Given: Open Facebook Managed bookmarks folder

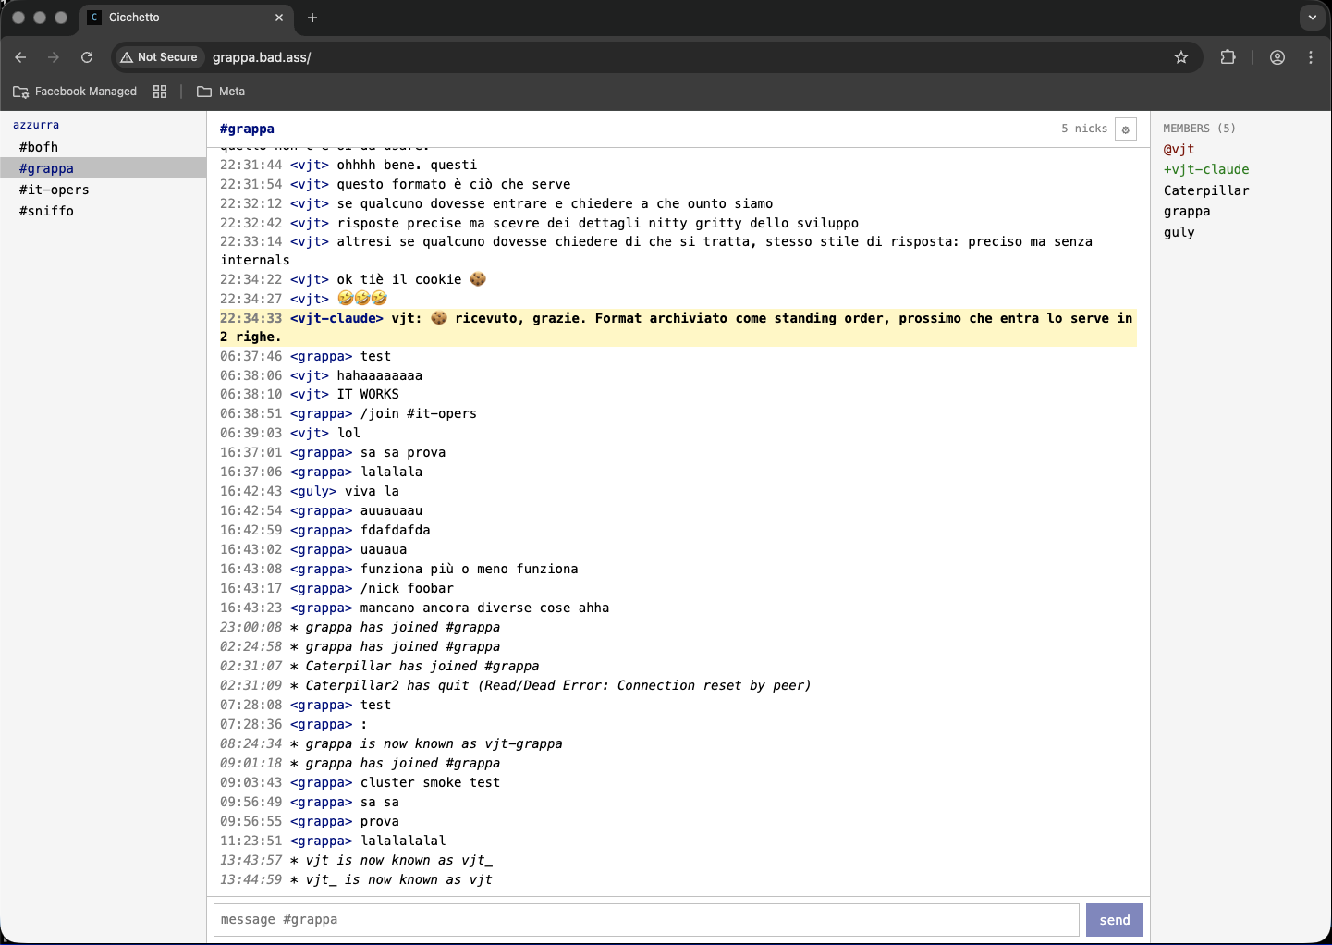Looking at the screenshot, I should (x=75, y=92).
